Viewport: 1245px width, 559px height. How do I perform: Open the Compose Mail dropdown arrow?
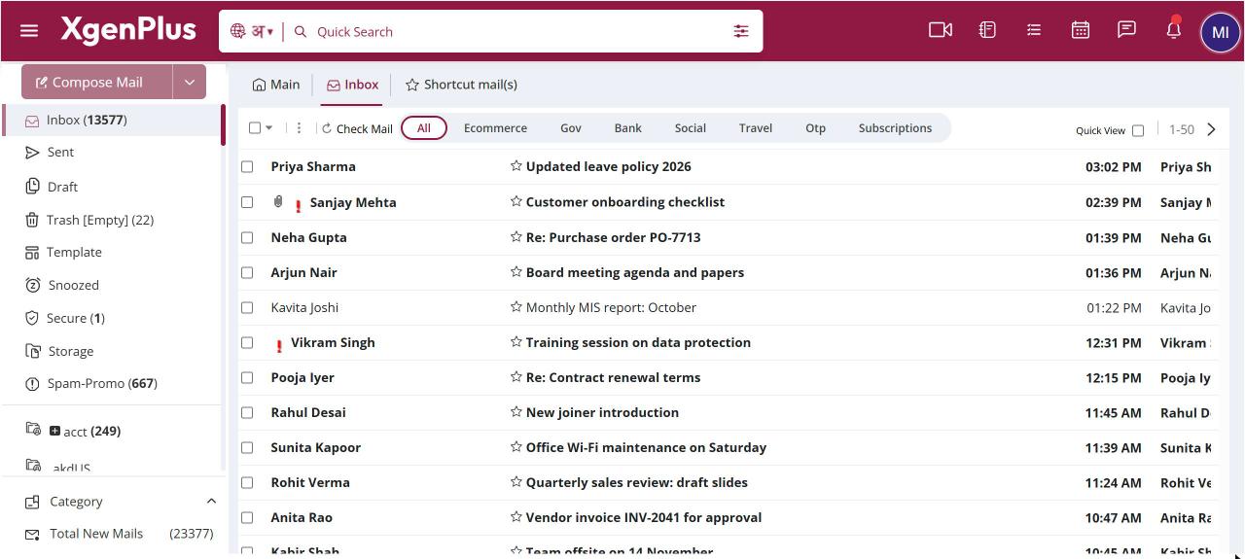click(190, 82)
